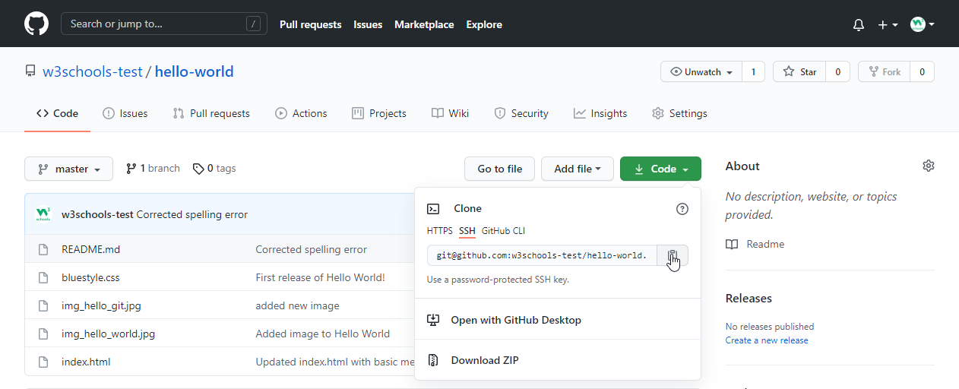Expand the user profile avatar menu
The height and width of the screenshot is (389, 959).
[x=922, y=24]
